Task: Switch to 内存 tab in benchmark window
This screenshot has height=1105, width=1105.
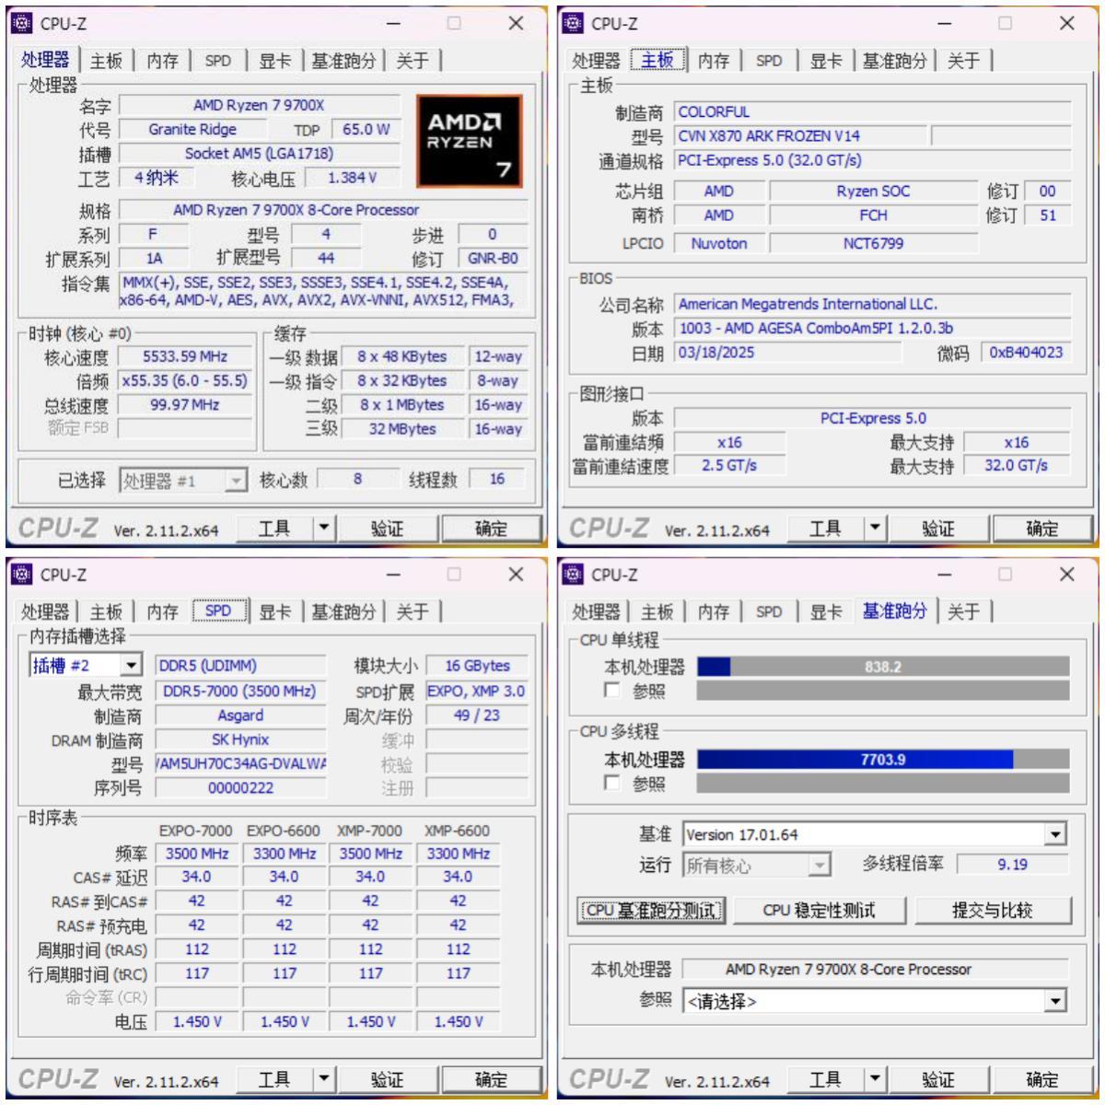Action: [713, 611]
